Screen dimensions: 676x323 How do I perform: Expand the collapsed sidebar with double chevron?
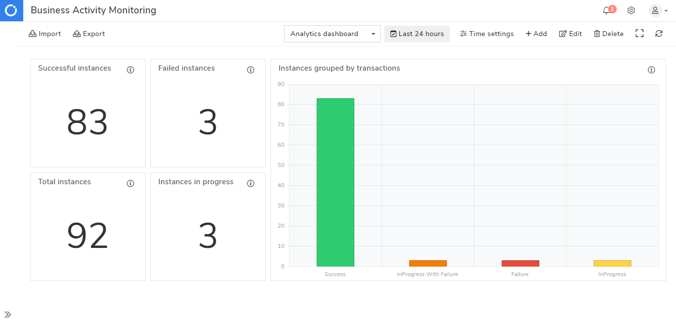tap(7, 315)
